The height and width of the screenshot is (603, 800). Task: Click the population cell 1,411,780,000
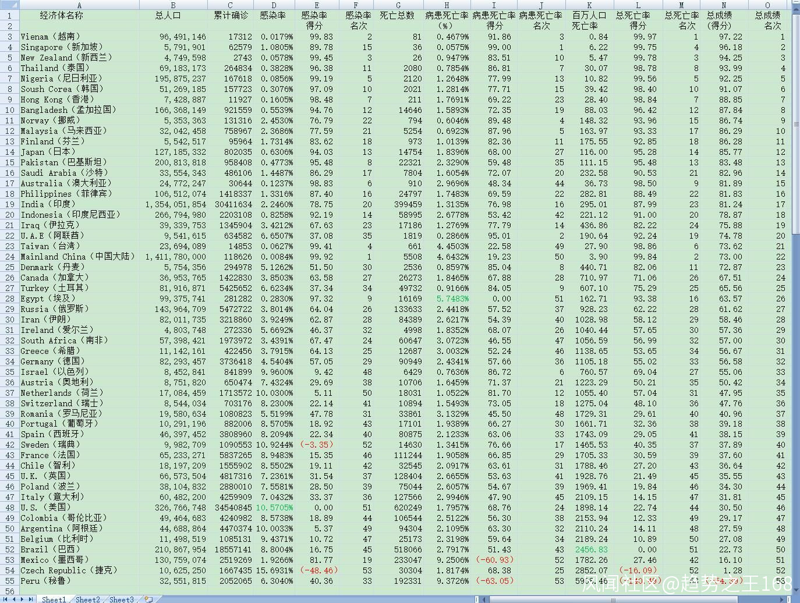(x=173, y=257)
